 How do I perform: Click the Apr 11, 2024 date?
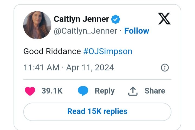(x=90, y=68)
